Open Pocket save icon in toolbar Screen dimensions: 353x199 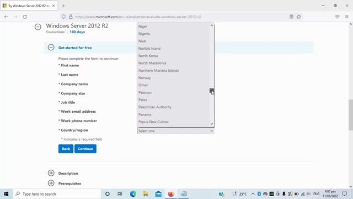[337, 17]
